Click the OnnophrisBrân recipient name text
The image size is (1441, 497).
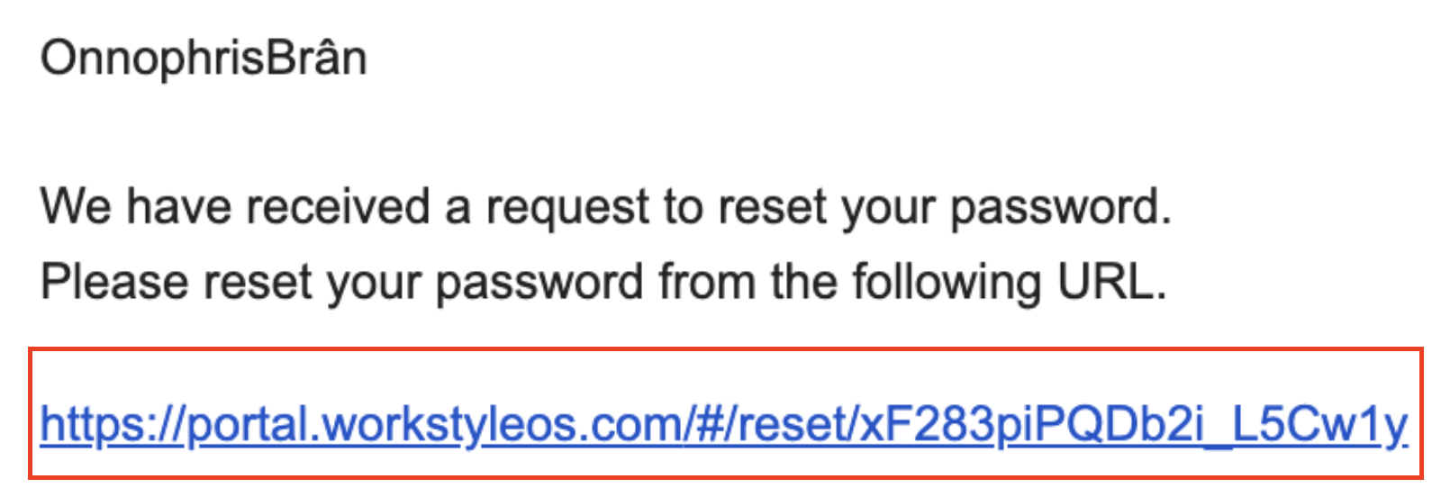[x=204, y=59]
